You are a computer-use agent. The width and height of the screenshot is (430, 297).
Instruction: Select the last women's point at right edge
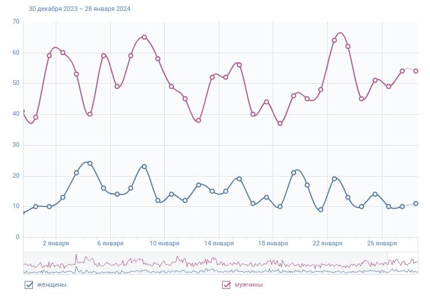pos(416,204)
